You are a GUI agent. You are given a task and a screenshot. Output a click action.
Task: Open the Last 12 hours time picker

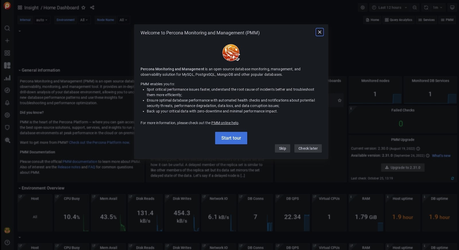click(x=389, y=8)
